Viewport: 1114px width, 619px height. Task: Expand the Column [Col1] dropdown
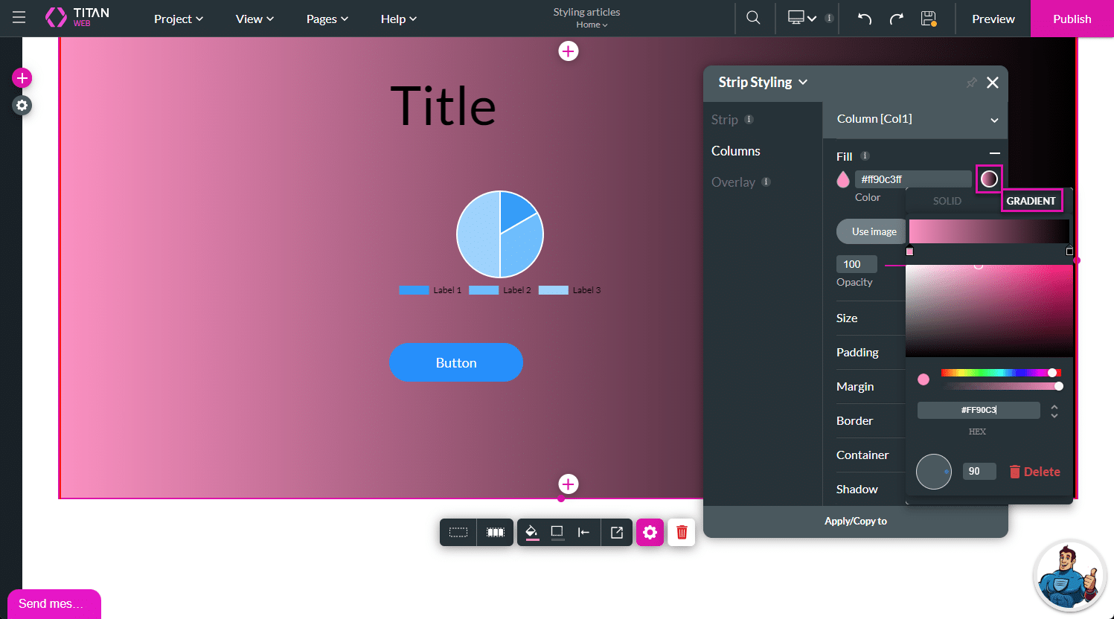[993, 120]
